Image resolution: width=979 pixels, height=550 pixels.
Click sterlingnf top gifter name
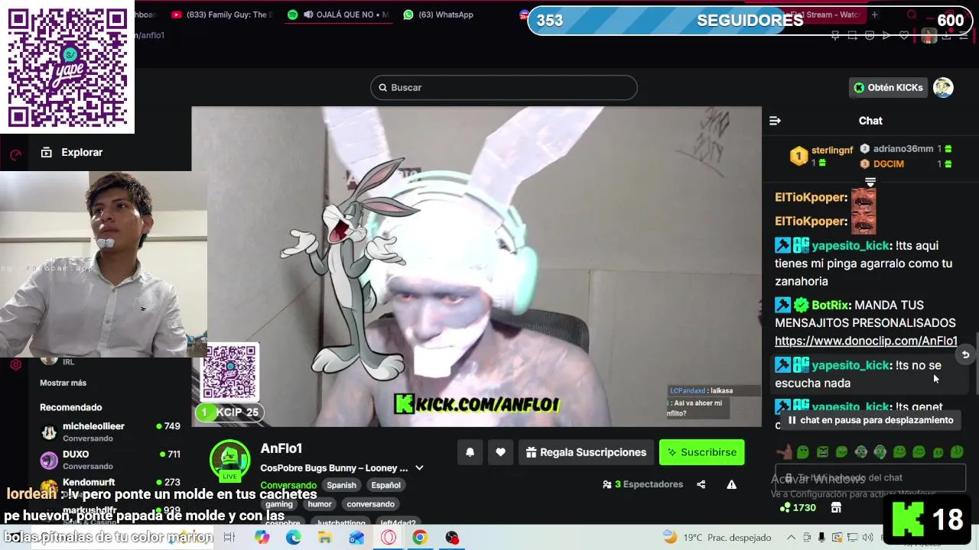832,150
